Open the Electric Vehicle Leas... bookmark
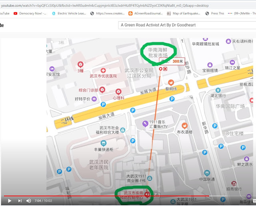 coord(69,13)
